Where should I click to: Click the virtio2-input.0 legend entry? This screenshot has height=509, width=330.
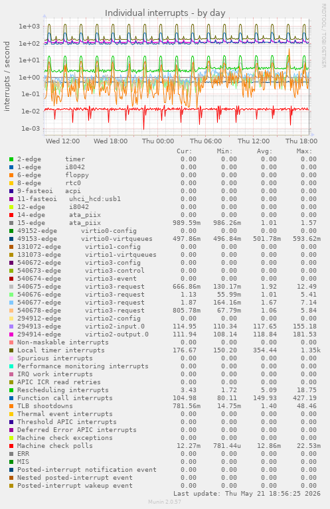(81, 327)
